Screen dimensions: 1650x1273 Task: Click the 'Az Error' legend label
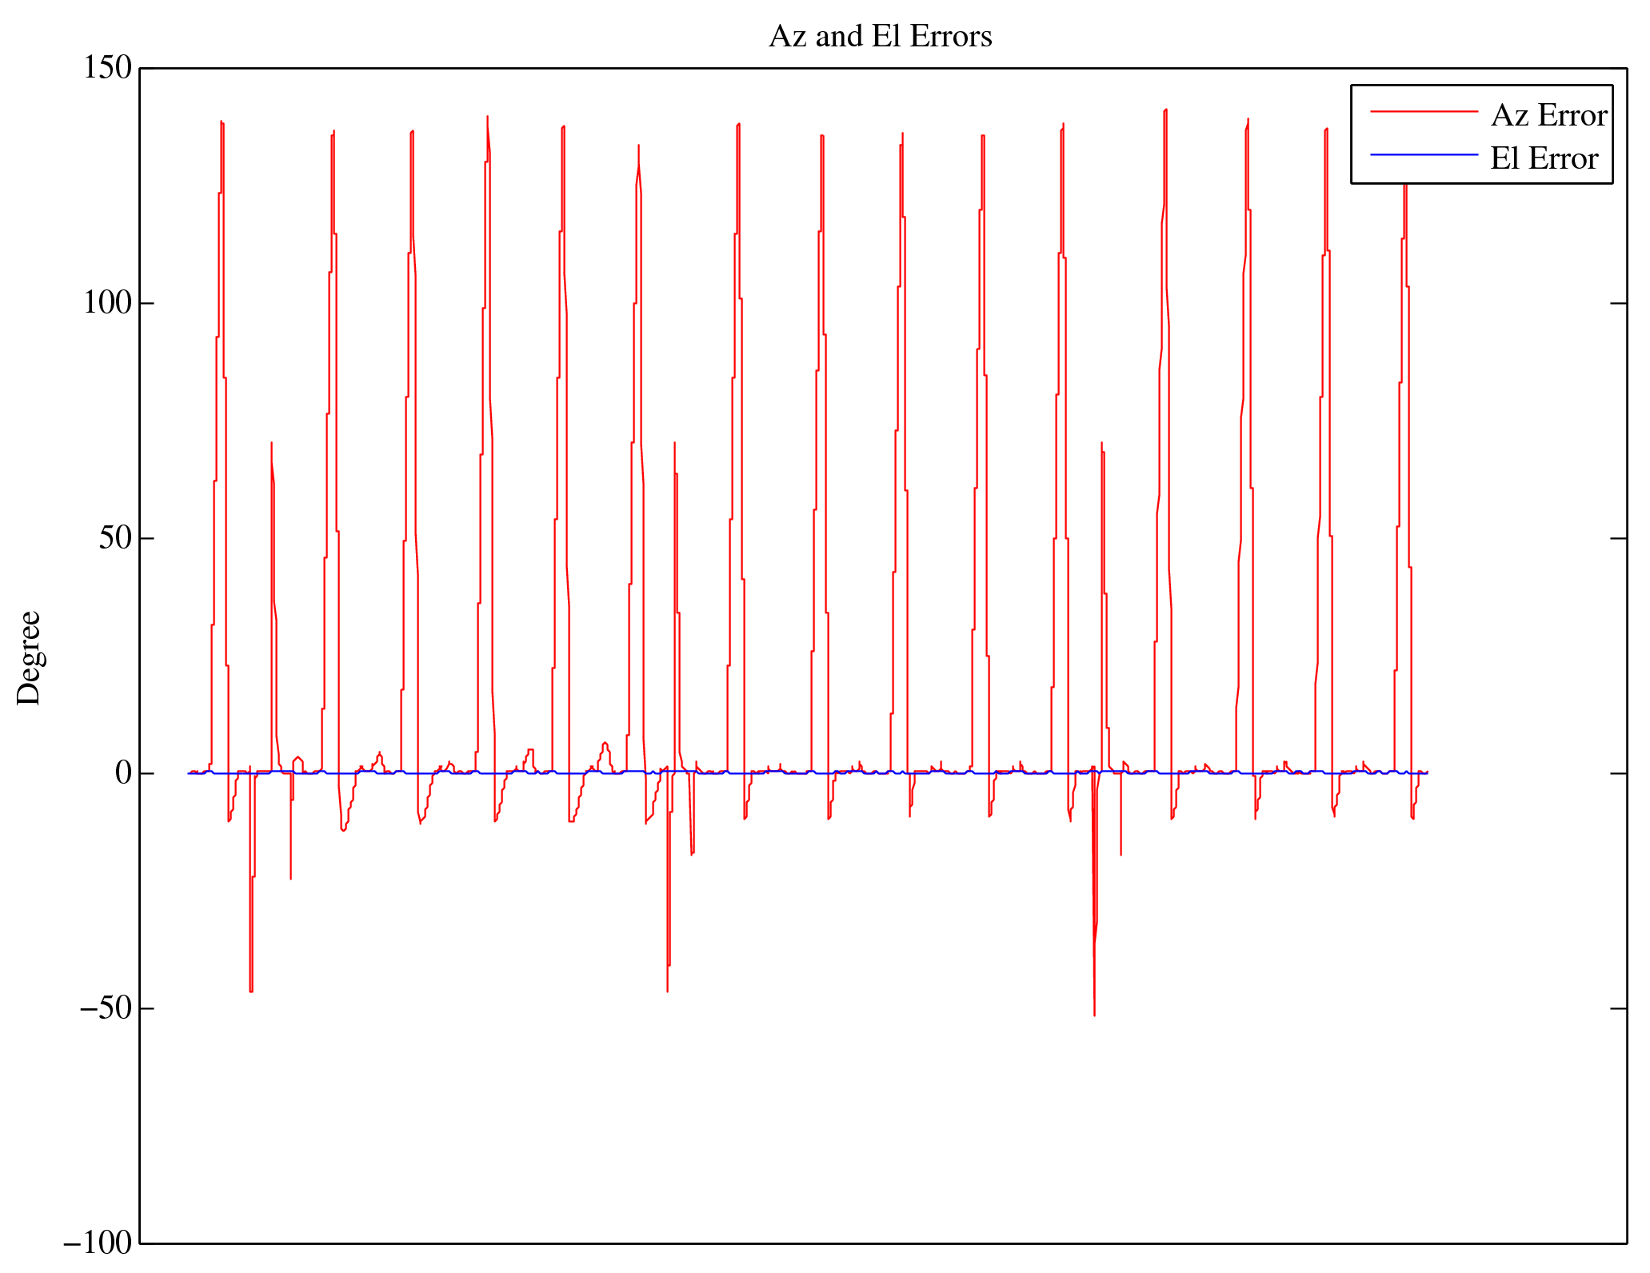coord(1549,116)
